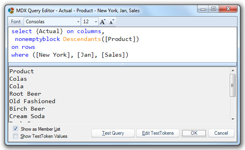
Task: Click '{Actual}' in the select line
Action: 49,31
